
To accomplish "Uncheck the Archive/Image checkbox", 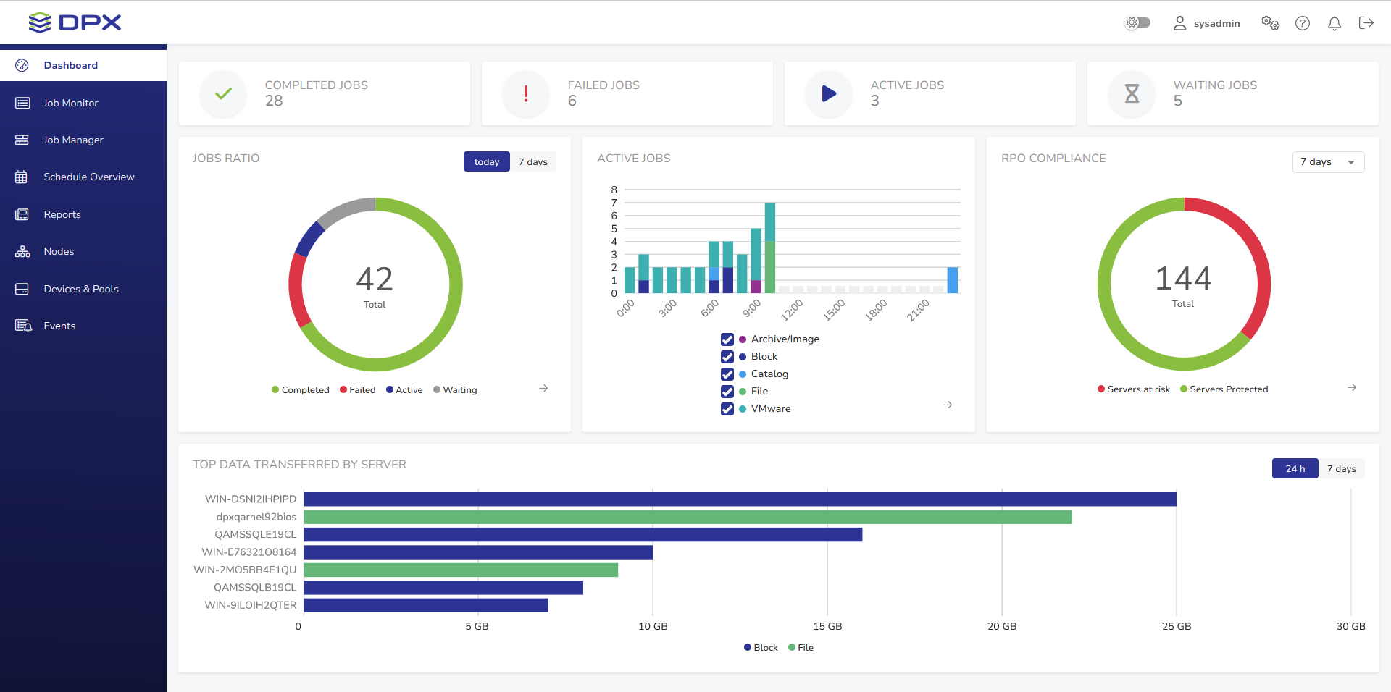I will (x=727, y=339).
